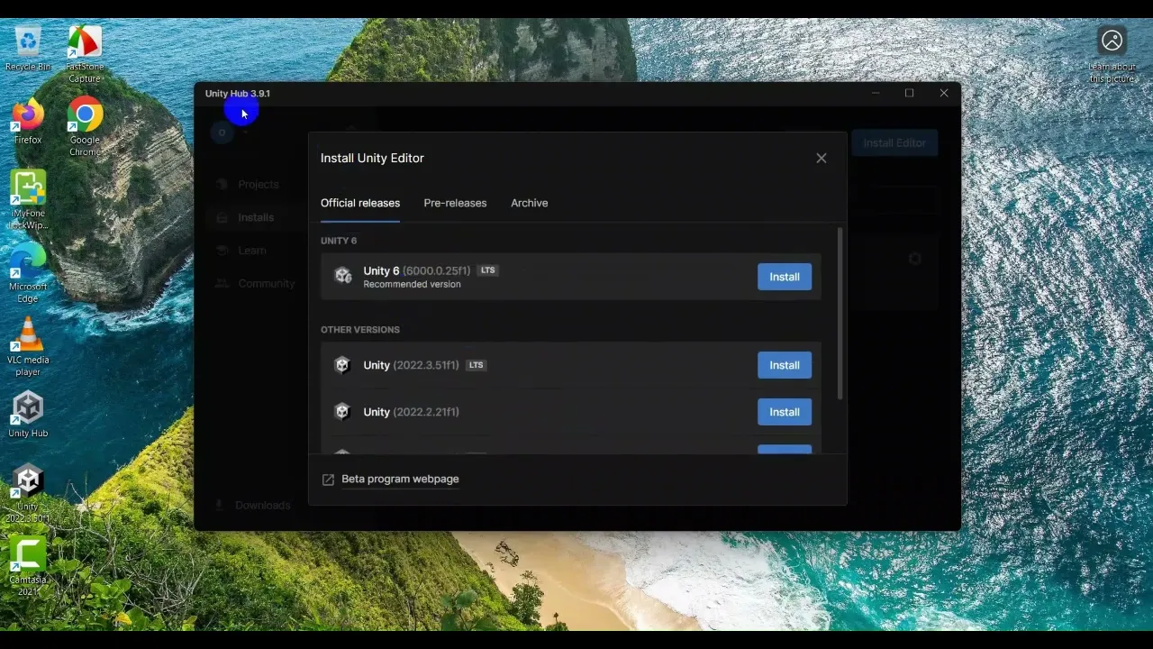The image size is (1153, 649).
Task: Switch to the Pre-releases tab
Action: pos(455,203)
